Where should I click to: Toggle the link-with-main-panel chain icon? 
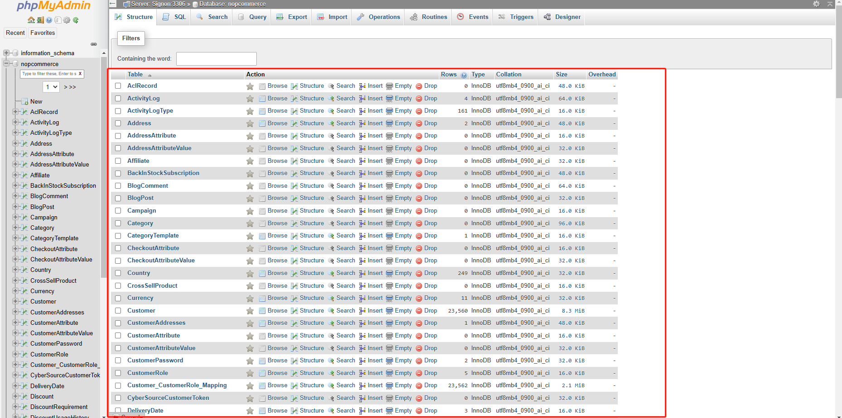coord(94,44)
